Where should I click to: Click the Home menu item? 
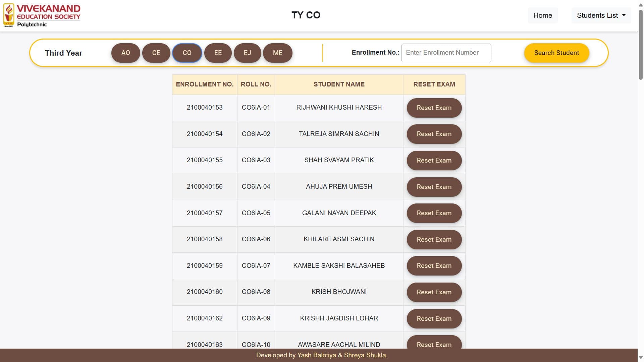coord(543,15)
